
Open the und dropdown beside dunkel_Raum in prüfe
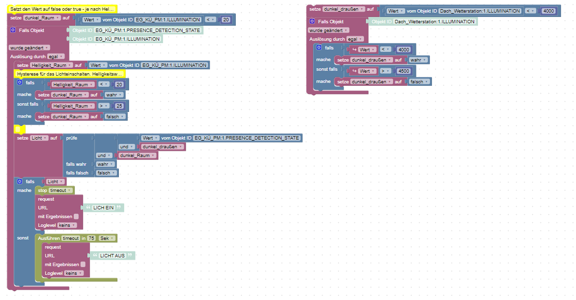104,156
